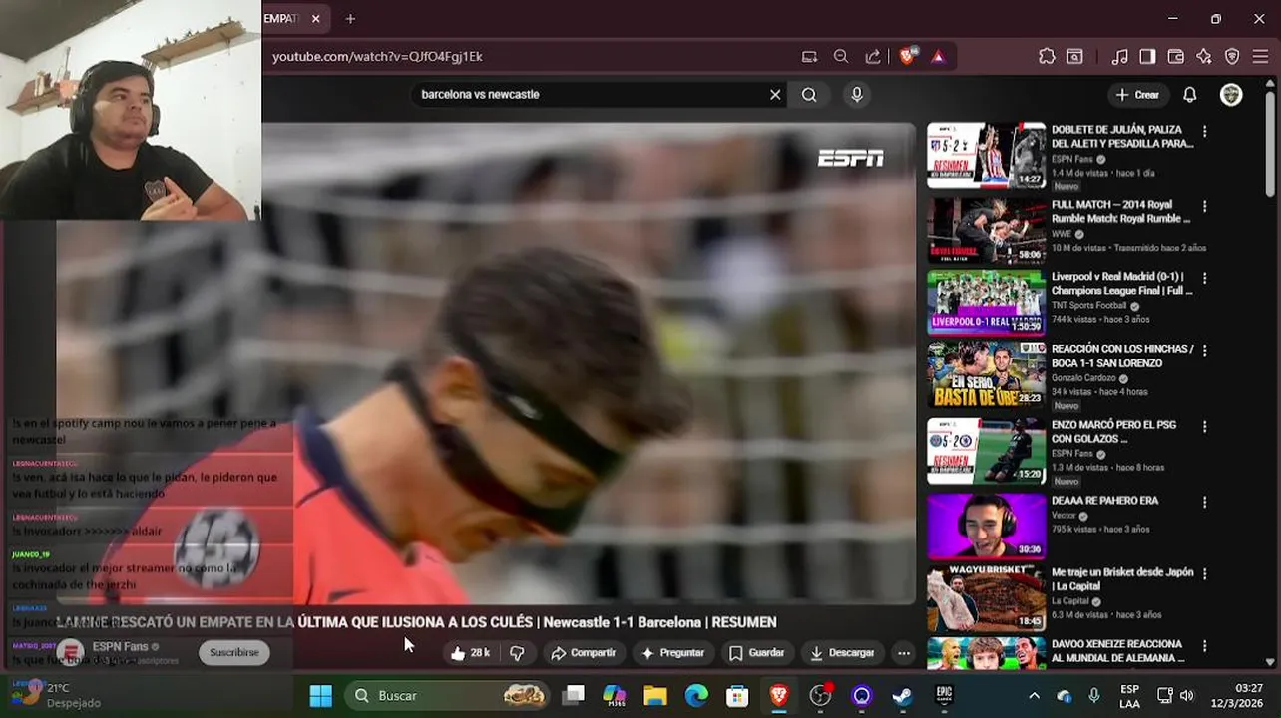
Task: Open the FULL MATCH 2014 Royal Rumble title
Action: (1120, 211)
